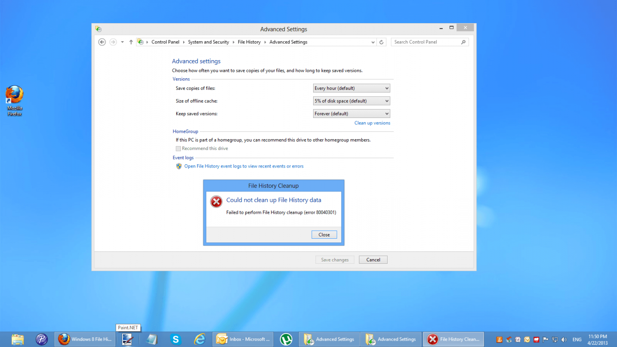Open Internet Explorer from the taskbar

point(199,340)
